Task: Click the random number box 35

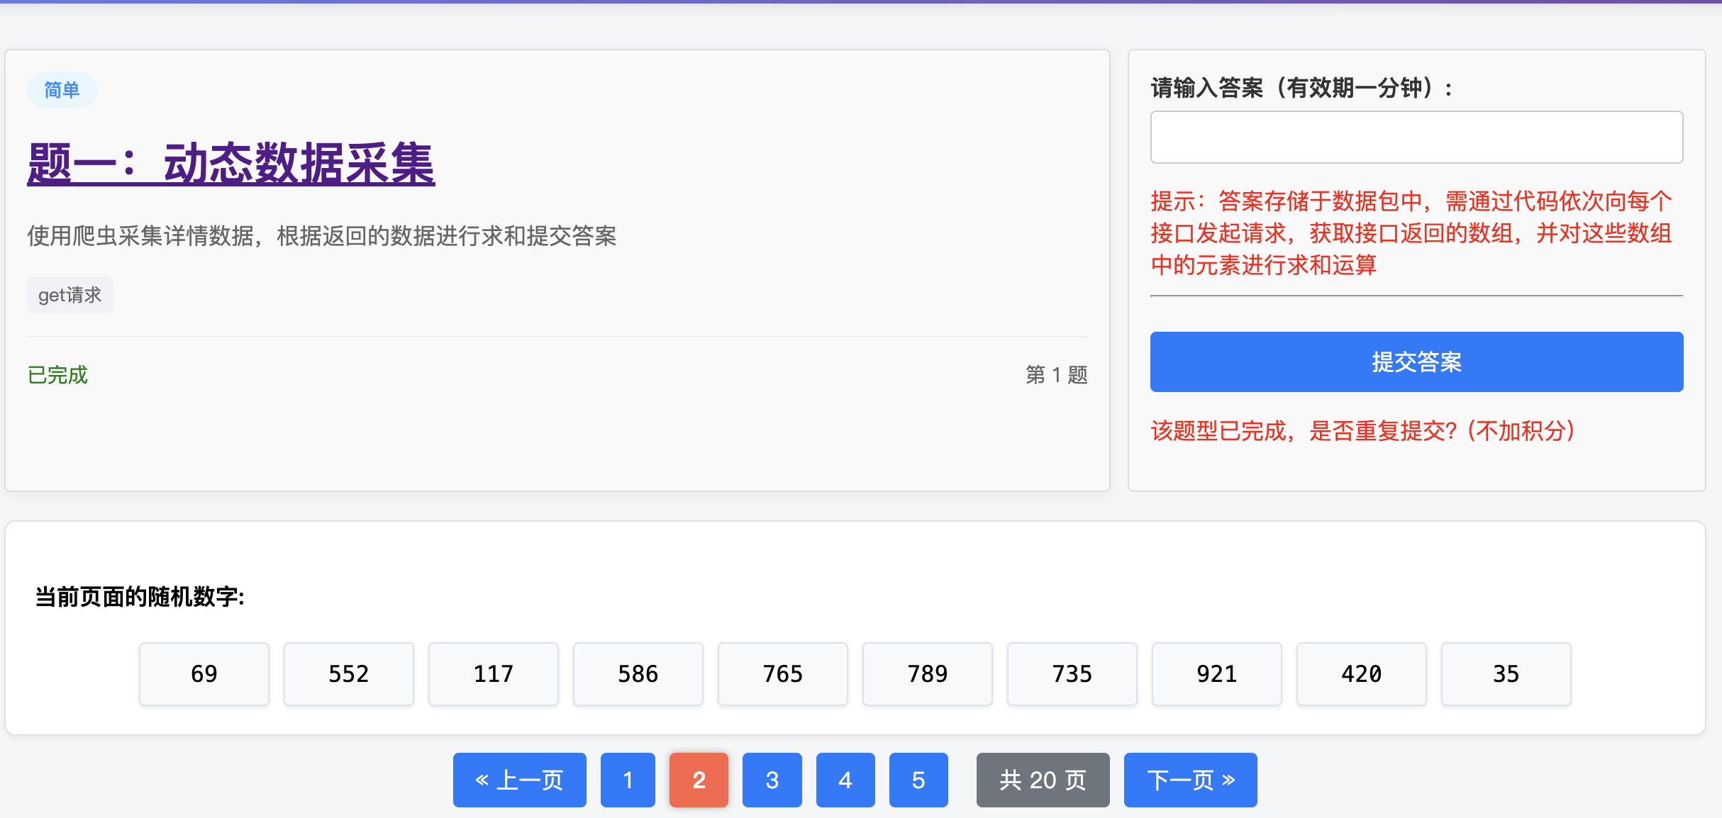Action: [1506, 673]
